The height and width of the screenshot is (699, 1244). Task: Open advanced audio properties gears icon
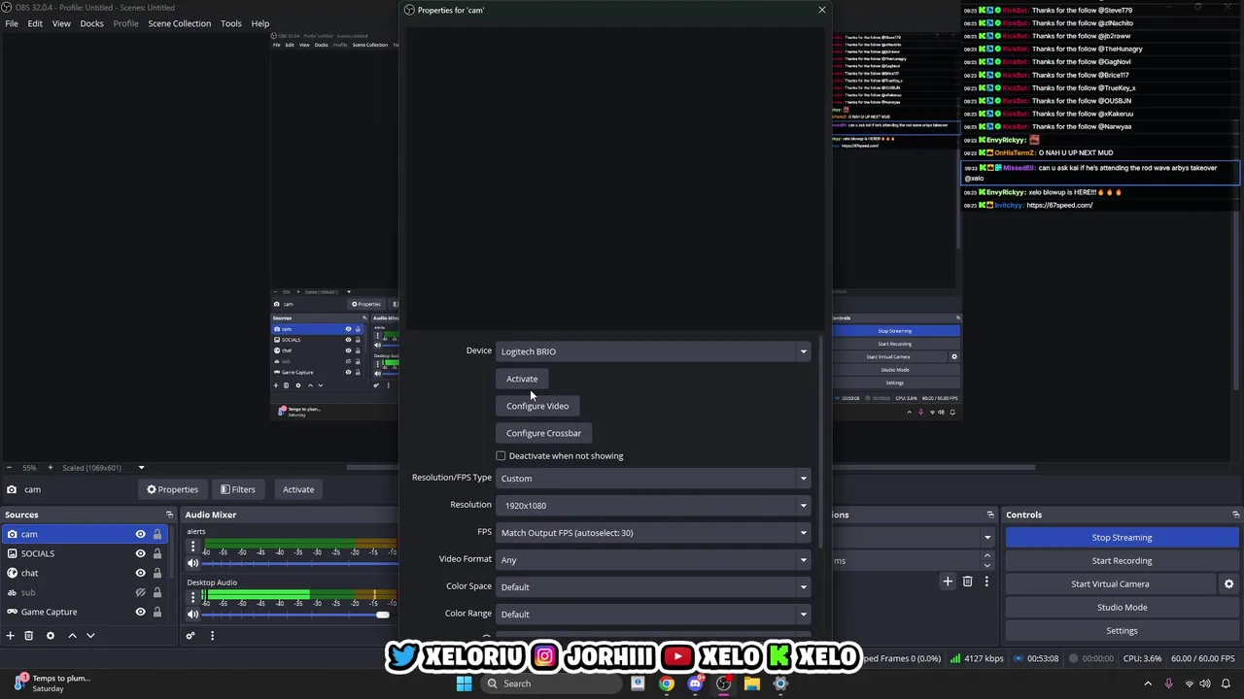click(190, 636)
